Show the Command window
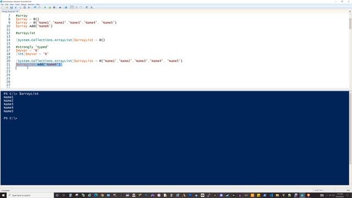Image resolution: width=352 pixels, height=198 pixels. 86,7
